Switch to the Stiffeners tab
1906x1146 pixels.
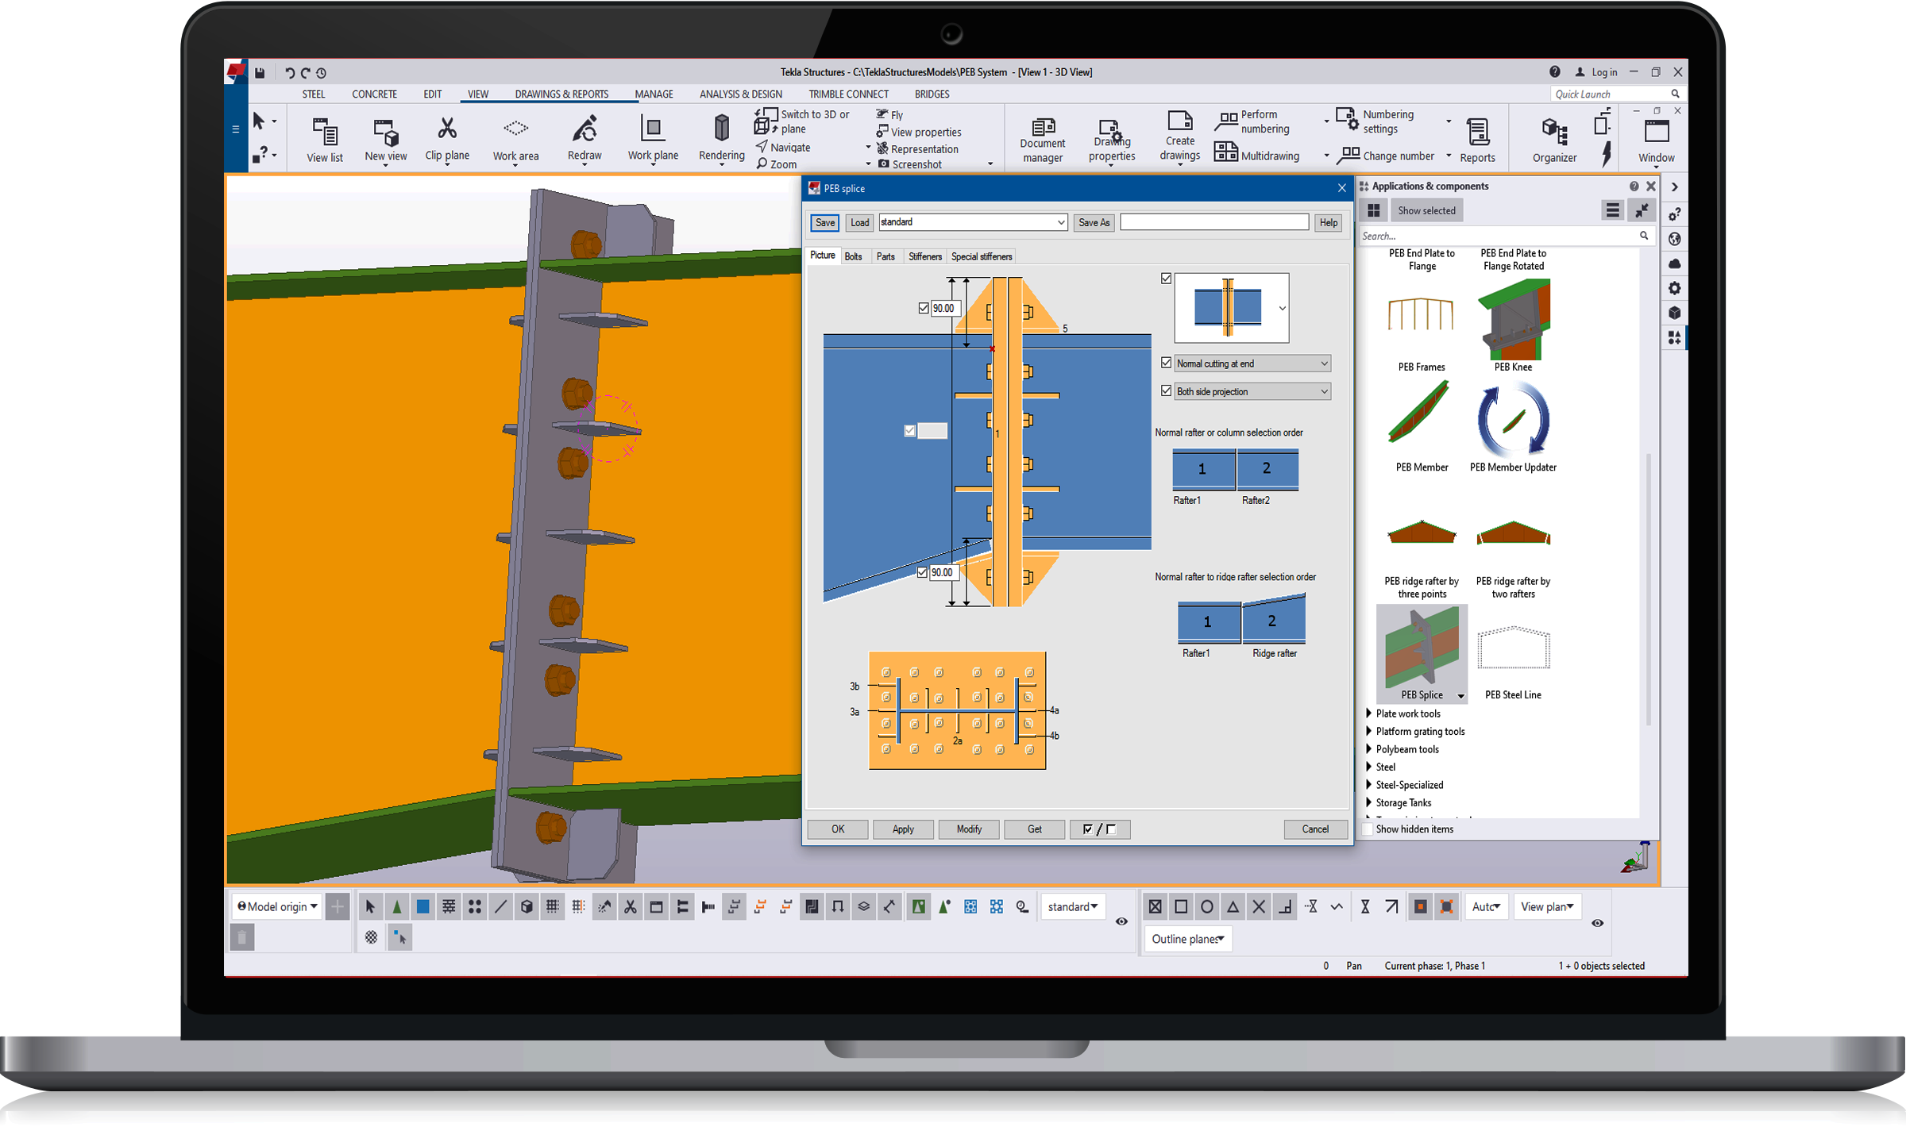coord(924,256)
